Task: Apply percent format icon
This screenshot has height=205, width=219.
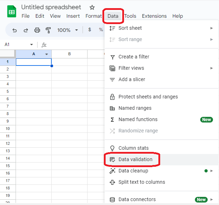Action: click(101, 30)
